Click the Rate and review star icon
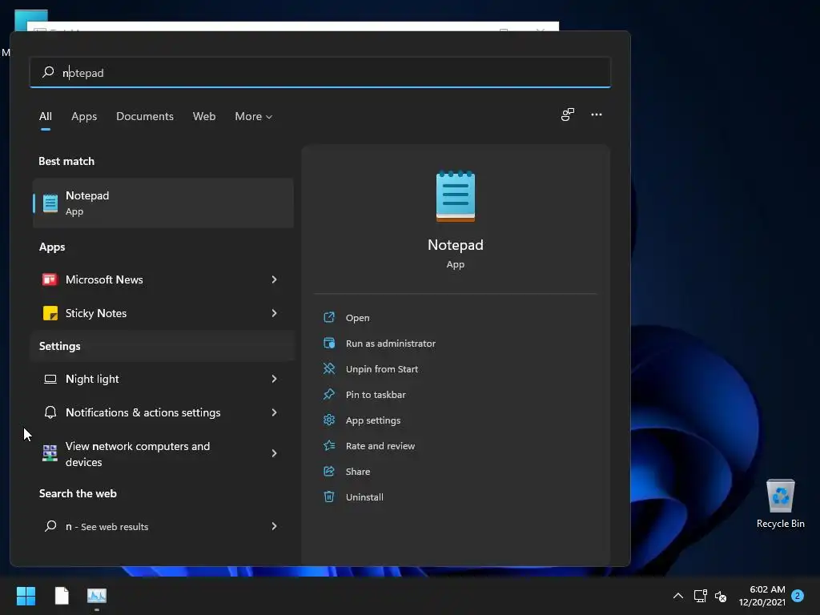820x615 pixels. (329, 445)
